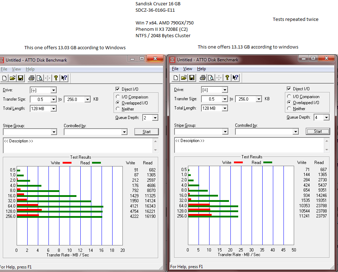Open Total Length 128 MB dropdown in left window
This screenshot has height=272, width=338.
click(53, 108)
